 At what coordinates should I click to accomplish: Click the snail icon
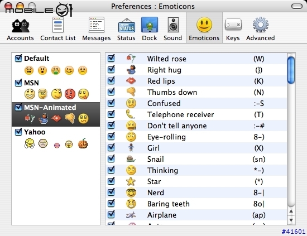point(131,159)
